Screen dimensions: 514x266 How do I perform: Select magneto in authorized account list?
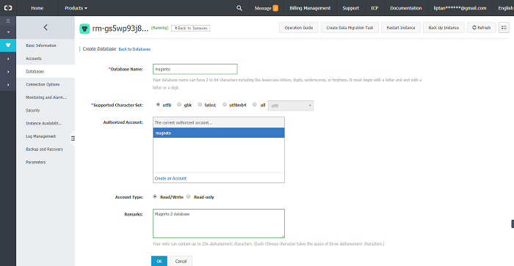[219, 133]
